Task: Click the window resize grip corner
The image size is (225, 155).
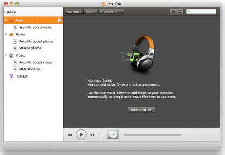Action: [x=218, y=147]
